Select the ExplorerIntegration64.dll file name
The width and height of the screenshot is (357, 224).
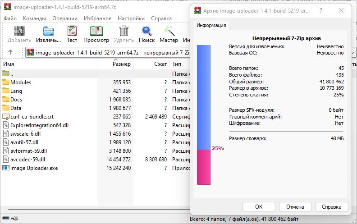click(39, 125)
